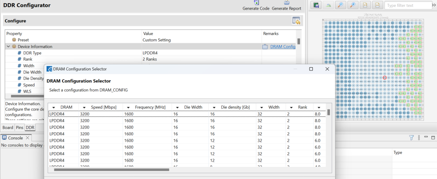The width and height of the screenshot is (437, 179).
Task: Click the Generate Report icon
Action: coord(286,2)
